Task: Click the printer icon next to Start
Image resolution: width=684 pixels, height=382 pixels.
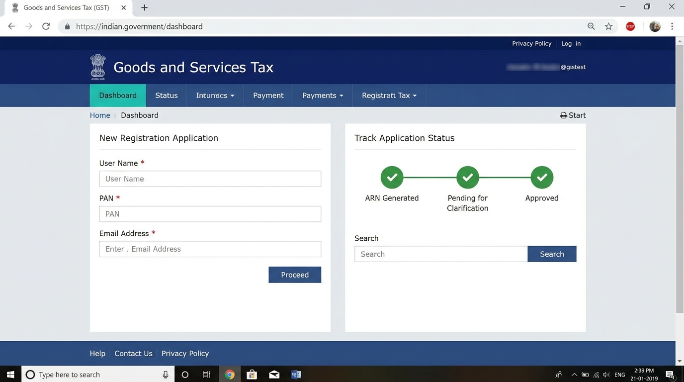Action: point(564,115)
